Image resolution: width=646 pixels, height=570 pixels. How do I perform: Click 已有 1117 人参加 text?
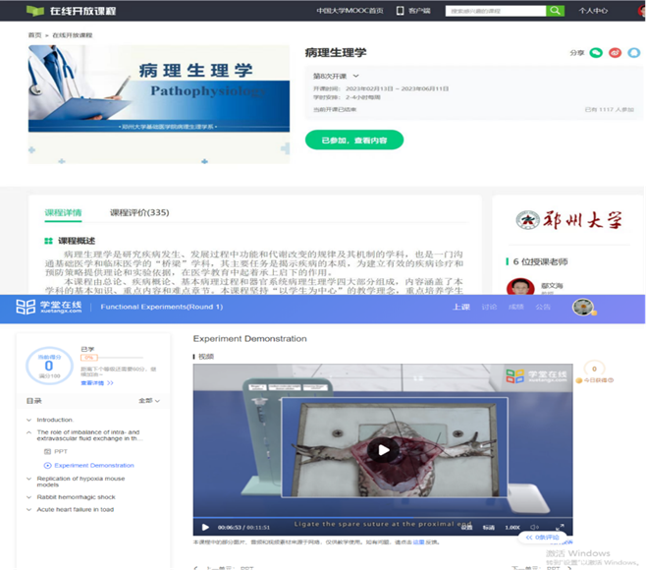tap(610, 109)
